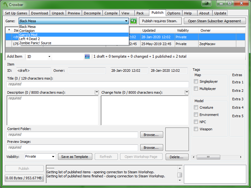Pick Left 4 Dead 2 from list
Screen dimensions: 251x188
pos(74,39)
